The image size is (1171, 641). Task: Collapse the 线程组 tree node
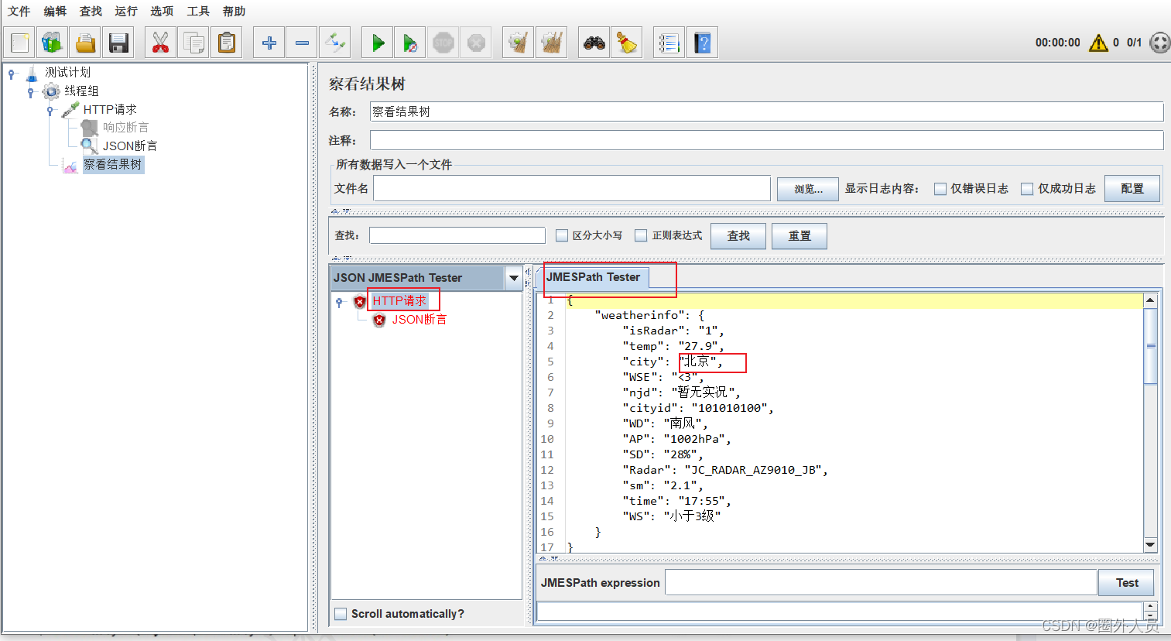[x=31, y=92]
